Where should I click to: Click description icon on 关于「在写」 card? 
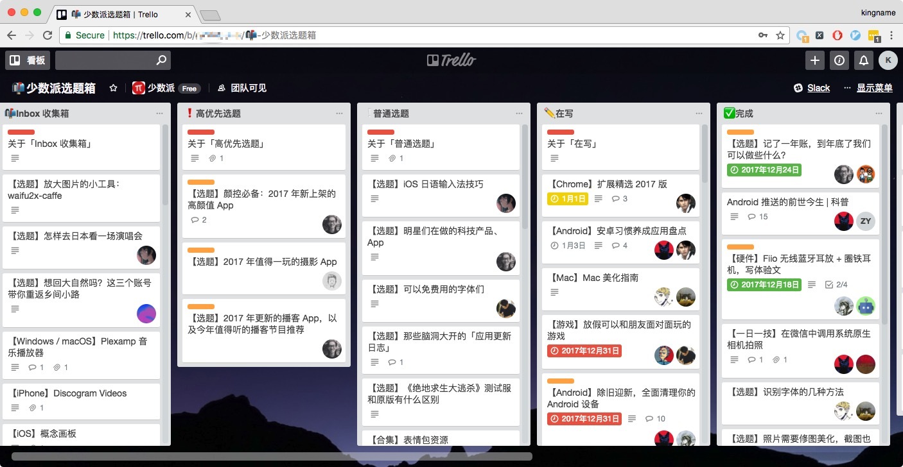(555, 158)
